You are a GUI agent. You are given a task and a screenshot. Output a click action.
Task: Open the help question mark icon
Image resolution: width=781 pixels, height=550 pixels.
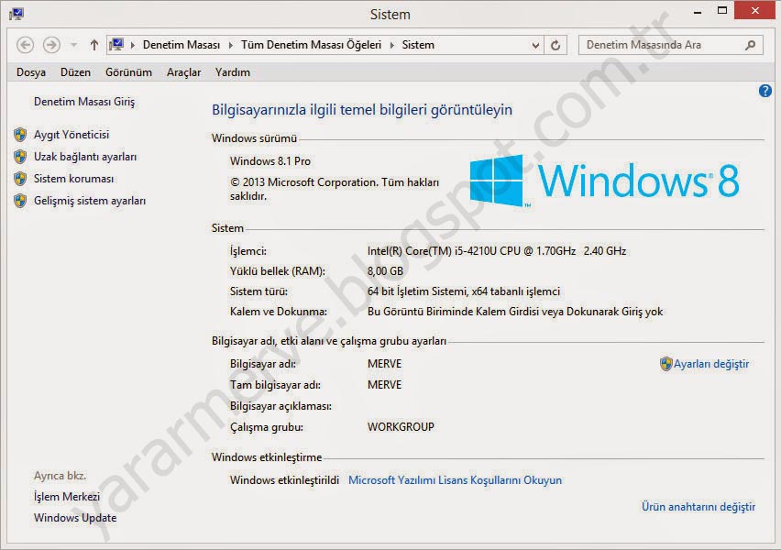click(765, 91)
